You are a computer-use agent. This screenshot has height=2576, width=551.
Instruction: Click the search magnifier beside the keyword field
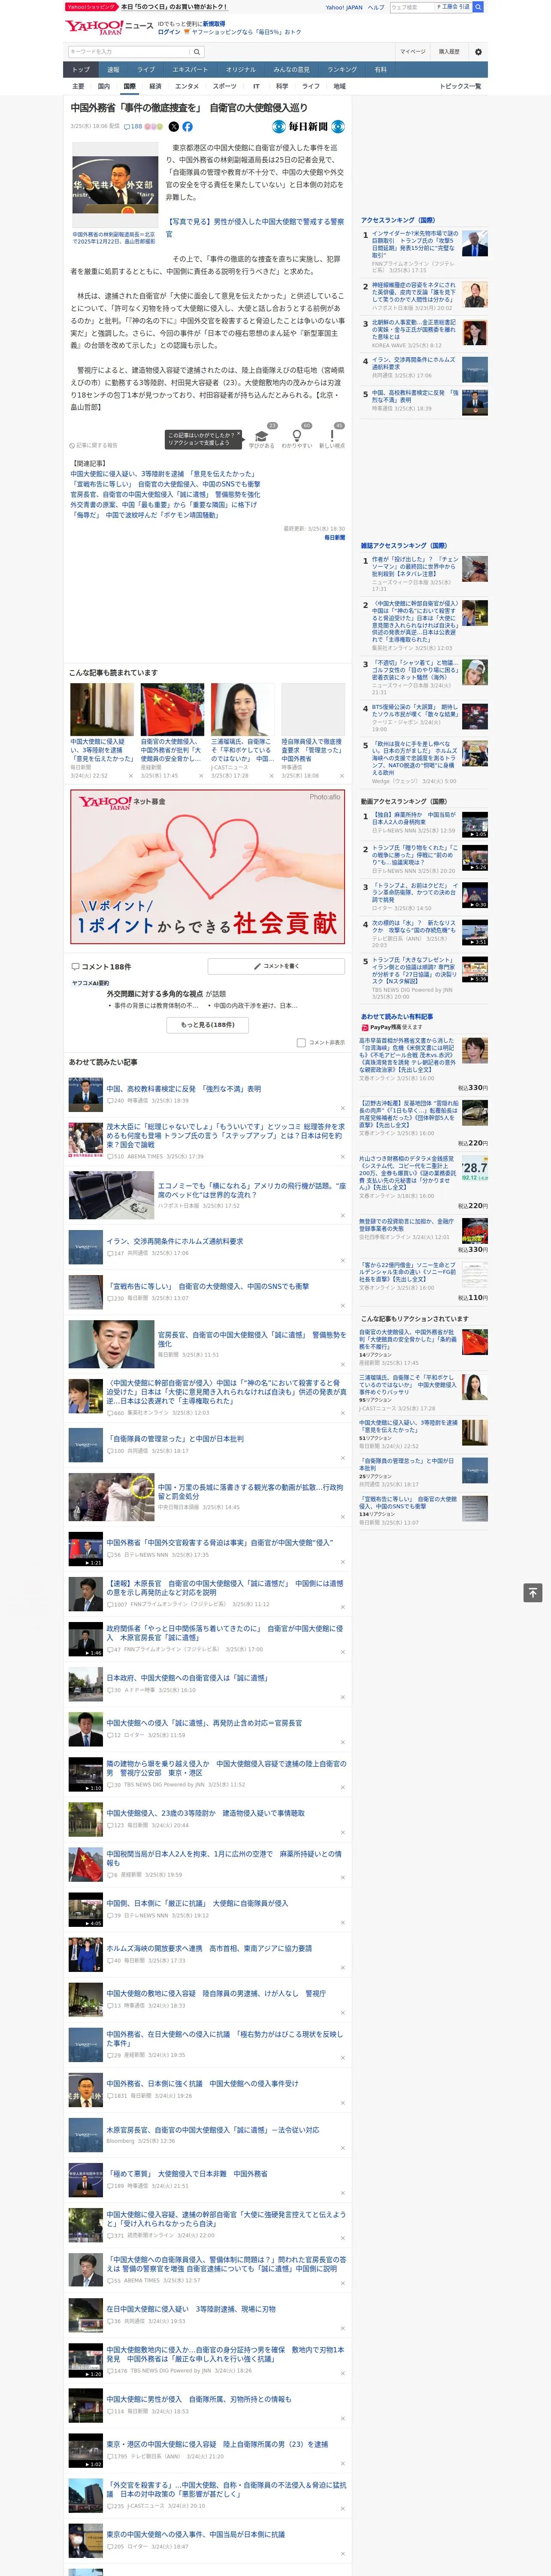pyautogui.click(x=197, y=52)
